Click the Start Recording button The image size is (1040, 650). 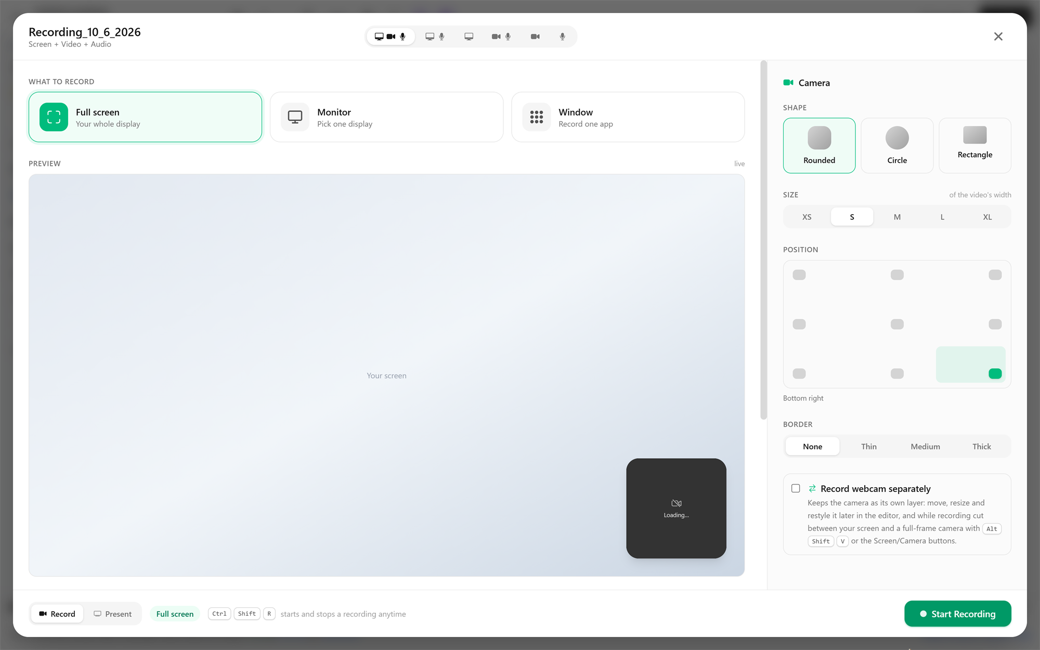[x=957, y=614]
